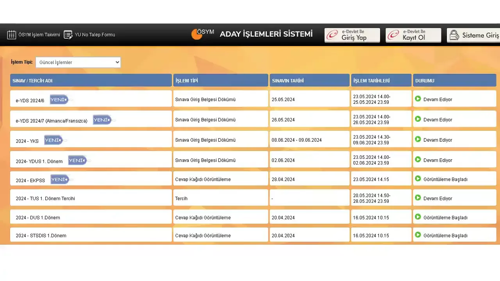Click the DURUMU column header
Viewport: 500px width, 281px height.
point(455,80)
